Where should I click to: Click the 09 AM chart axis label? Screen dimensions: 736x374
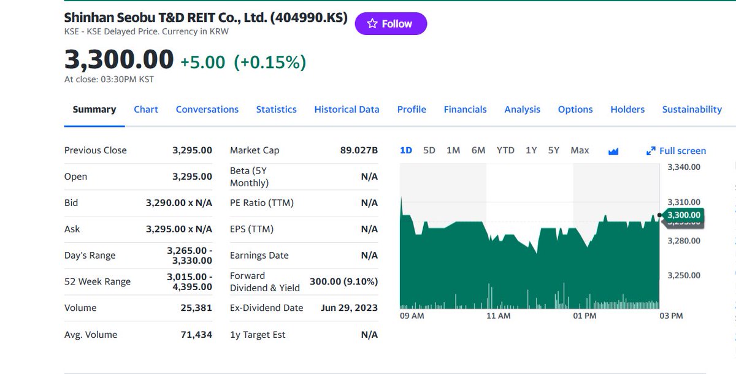tap(412, 316)
